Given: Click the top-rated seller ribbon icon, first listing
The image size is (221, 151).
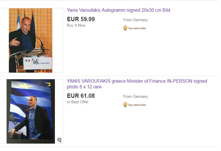Looking at the screenshot, I should (125, 28).
